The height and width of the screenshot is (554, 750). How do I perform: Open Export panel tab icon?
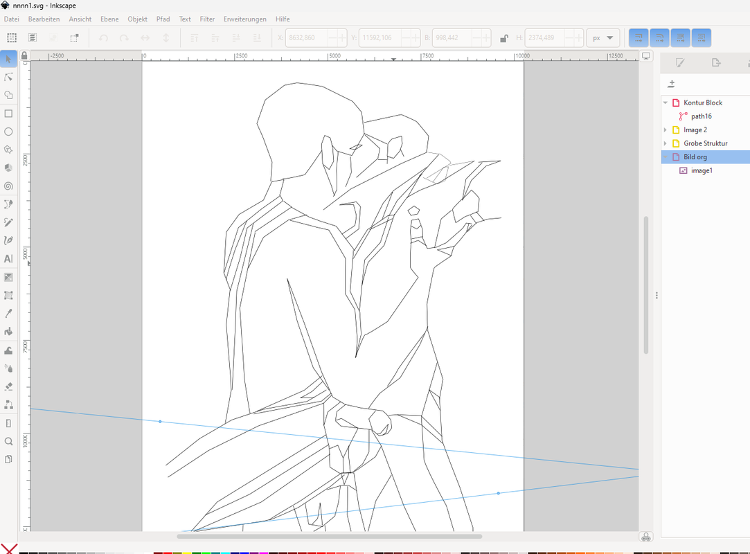point(716,63)
